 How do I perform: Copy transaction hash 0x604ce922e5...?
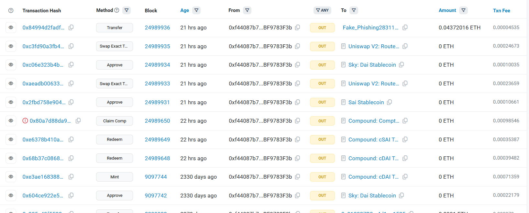click(71, 196)
